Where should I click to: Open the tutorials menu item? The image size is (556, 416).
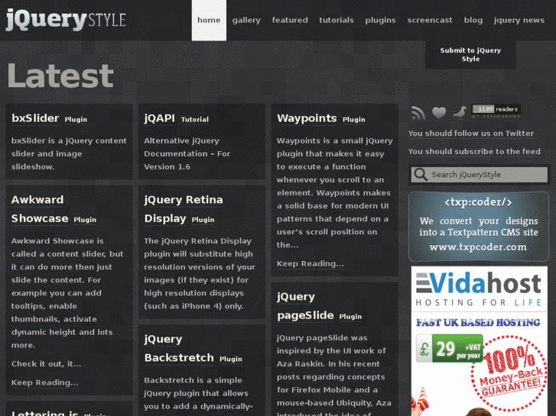[x=337, y=20]
